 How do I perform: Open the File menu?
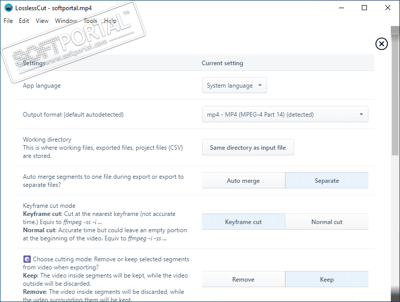[x=8, y=21]
